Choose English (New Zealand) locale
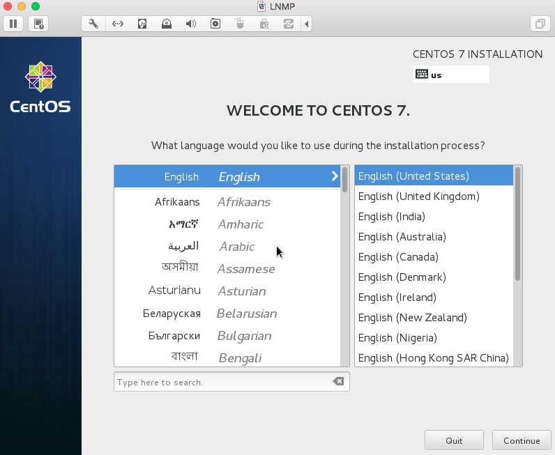 [434, 317]
